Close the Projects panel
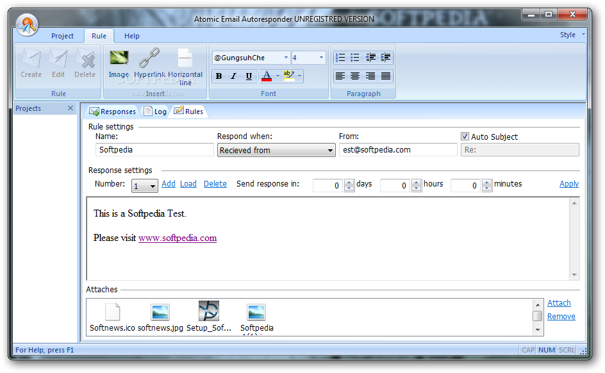 (70, 108)
